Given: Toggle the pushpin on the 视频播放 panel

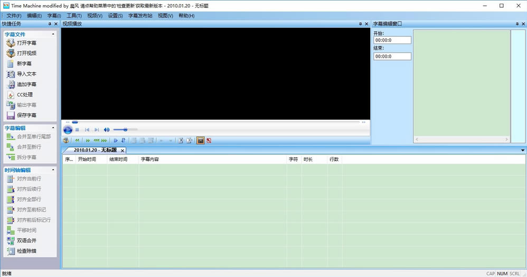Looking at the screenshot, I should pos(361,24).
